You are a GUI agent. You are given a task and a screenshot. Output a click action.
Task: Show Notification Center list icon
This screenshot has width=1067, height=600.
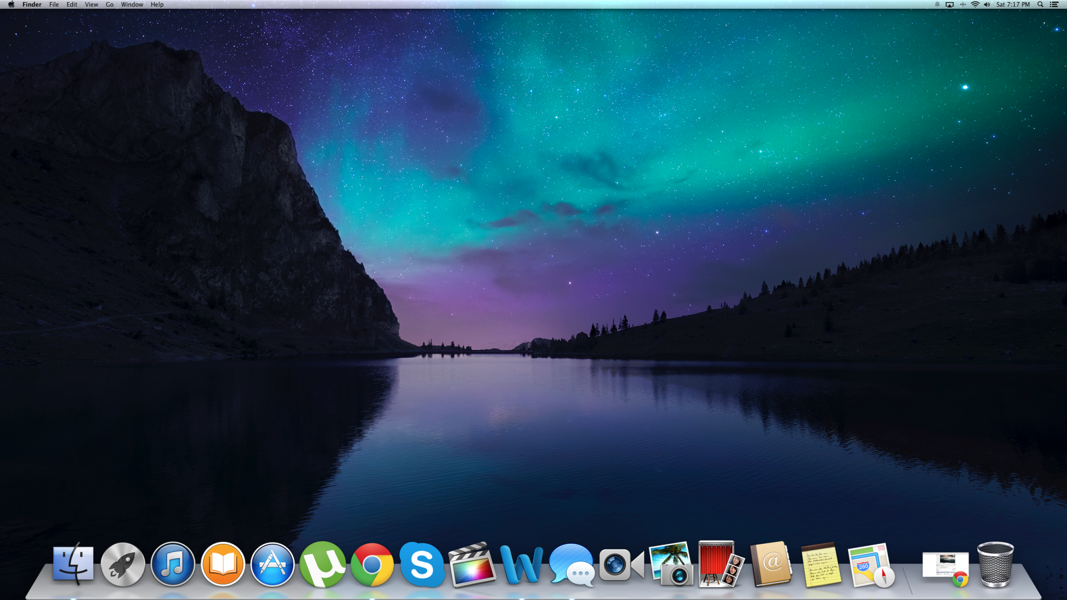(x=1054, y=5)
